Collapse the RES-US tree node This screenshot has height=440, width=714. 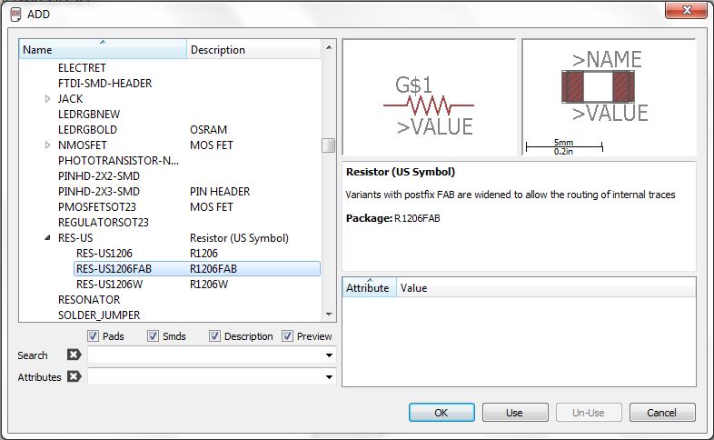(x=47, y=238)
